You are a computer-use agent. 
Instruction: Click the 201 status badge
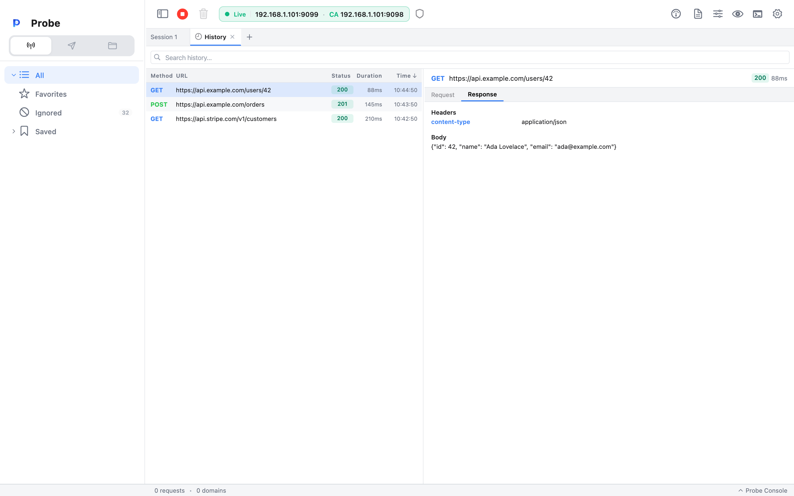point(342,104)
